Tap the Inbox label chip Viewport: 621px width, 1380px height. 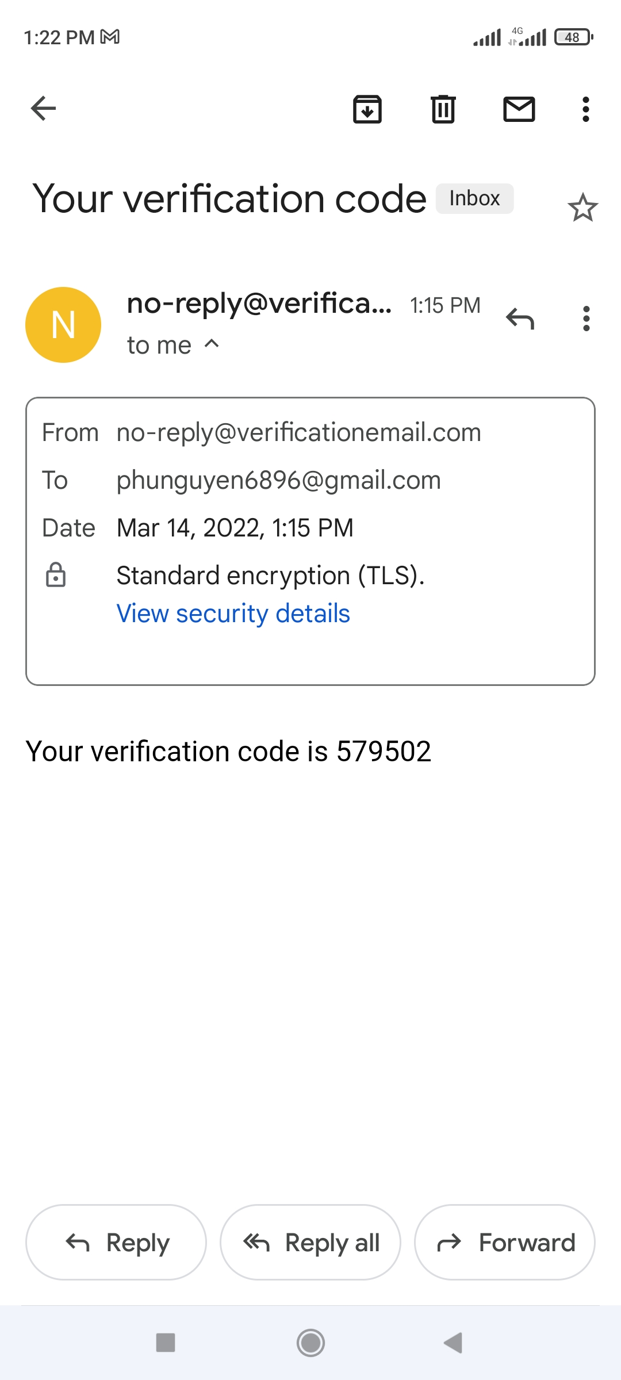point(474,198)
